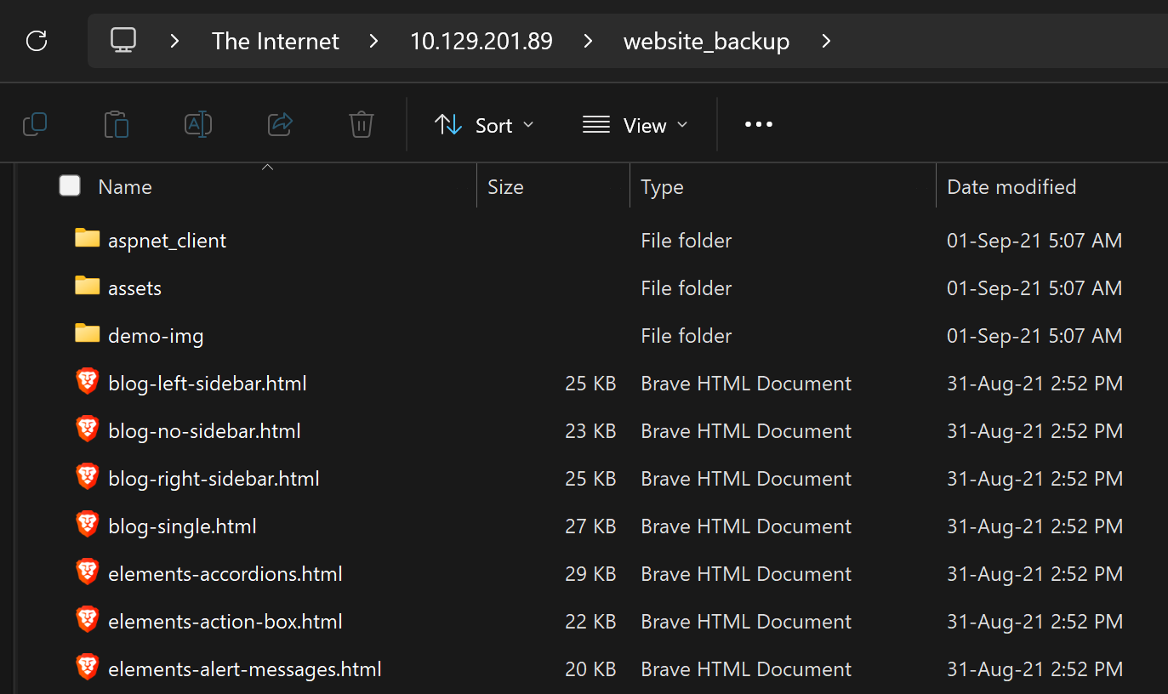1168x694 pixels.
Task: Select file blog-no-sidebar.html
Action: coord(204,431)
